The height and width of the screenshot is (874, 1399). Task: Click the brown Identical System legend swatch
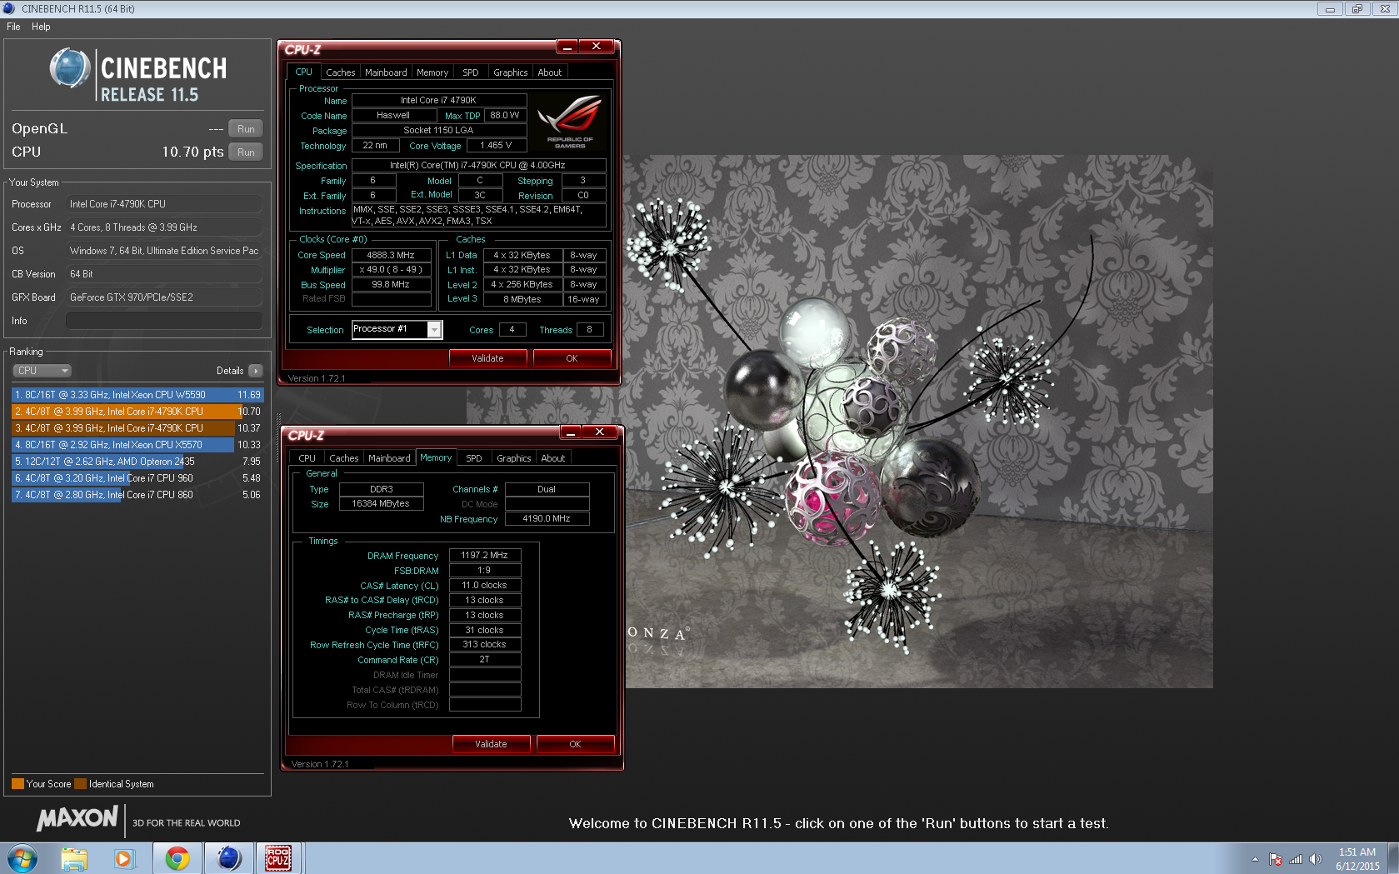pyautogui.click(x=80, y=783)
